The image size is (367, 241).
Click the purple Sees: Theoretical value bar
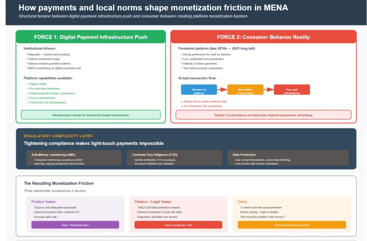75,225
